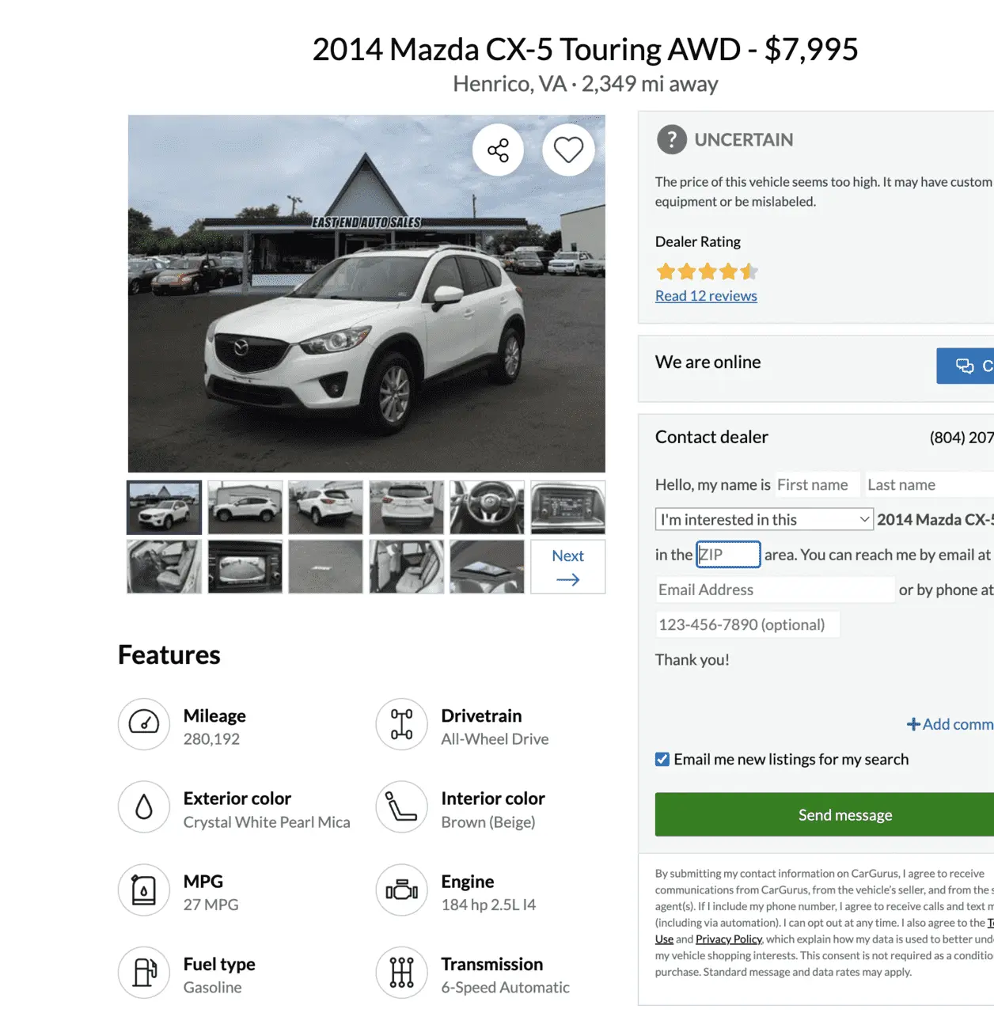Viewport: 994px width, 1013px height.
Task: Click the Fuel type pump icon
Action: click(x=144, y=972)
